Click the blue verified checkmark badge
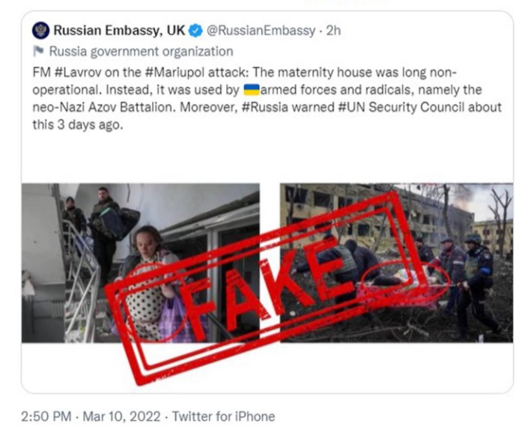This screenshot has width=516, height=435. click(x=195, y=31)
